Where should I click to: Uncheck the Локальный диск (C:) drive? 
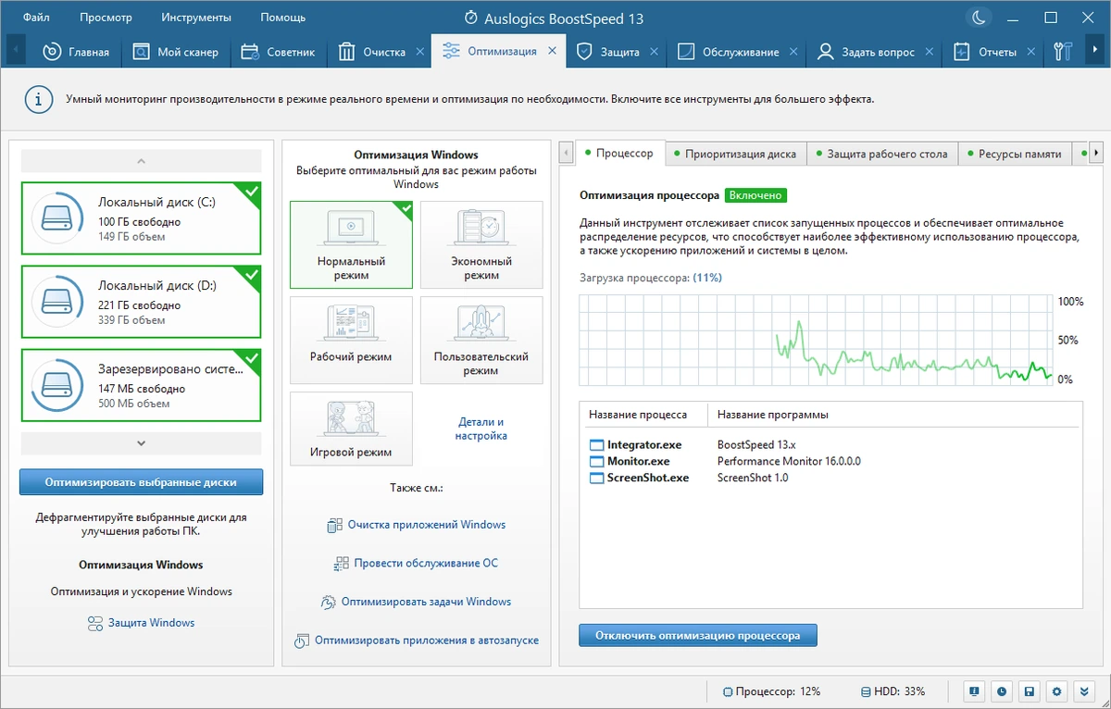[141, 218]
